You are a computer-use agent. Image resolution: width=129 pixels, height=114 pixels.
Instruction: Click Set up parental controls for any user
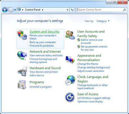click(94, 48)
